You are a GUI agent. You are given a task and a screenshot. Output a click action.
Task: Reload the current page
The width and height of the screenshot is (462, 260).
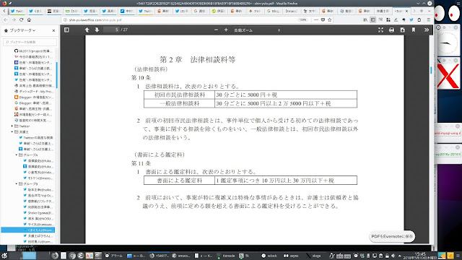(21, 19)
